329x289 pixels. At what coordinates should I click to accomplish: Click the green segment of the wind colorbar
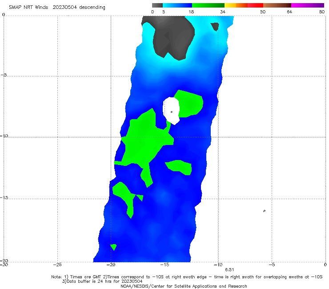[x=208, y=5]
